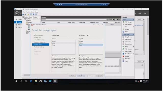Screen dimensions: 163x91
Task: Select Mirror layout in Standard Tier list
Action: pyautogui.click(x=91, y=43)
